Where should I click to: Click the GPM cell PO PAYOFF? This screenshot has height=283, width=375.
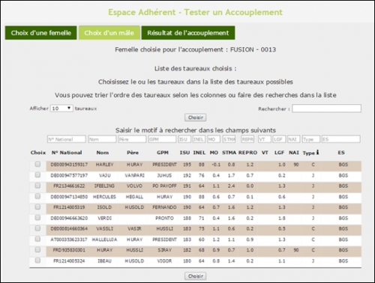164,186
